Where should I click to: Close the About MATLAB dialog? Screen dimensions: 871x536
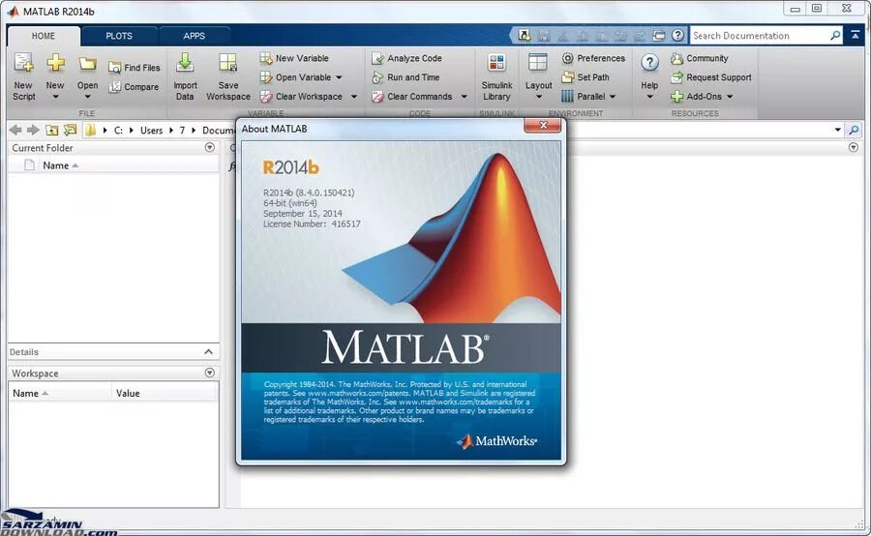[543, 126]
